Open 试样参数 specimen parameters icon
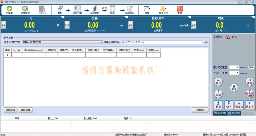Viewport: 256px width, 136px height. click(x=95, y=10)
